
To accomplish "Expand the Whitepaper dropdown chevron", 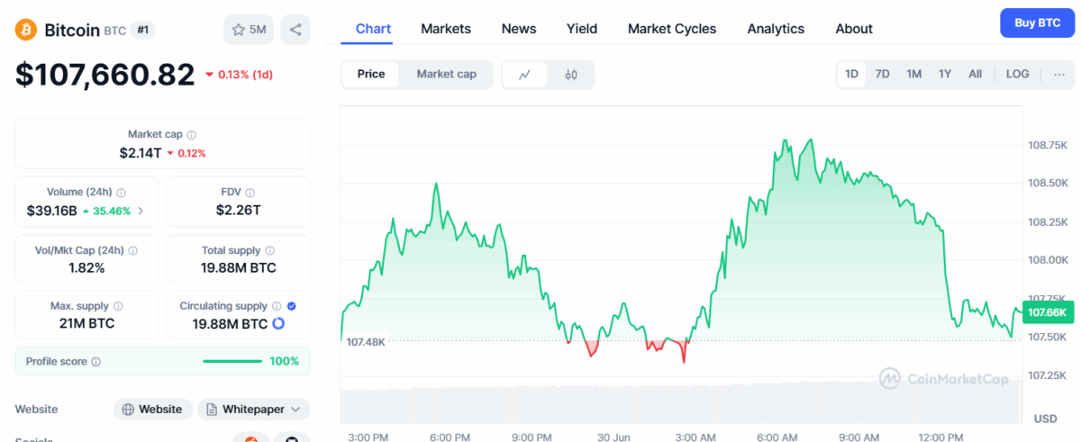I will point(295,410).
